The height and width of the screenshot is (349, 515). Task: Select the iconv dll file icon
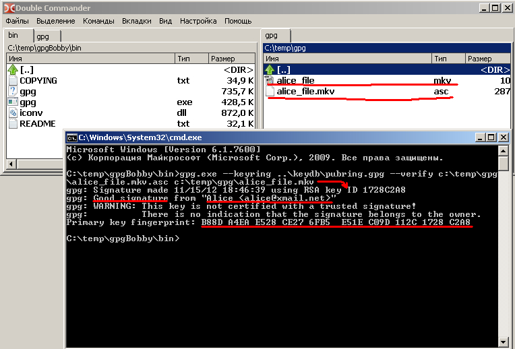pyautogui.click(x=13, y=113)
